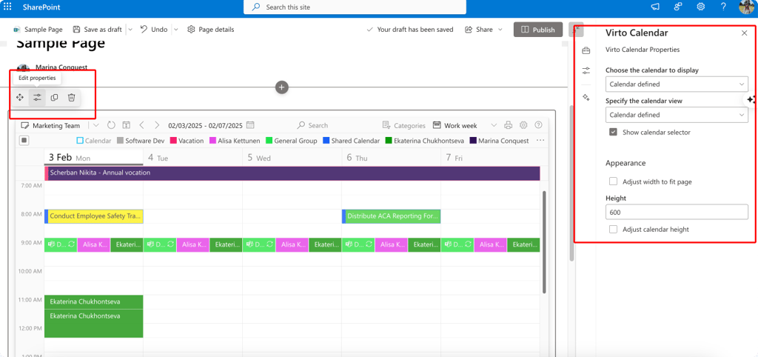The height and width of the screenshot is (357, 758).
Task: Add a new section with plus button
Action: coord(282,87)
